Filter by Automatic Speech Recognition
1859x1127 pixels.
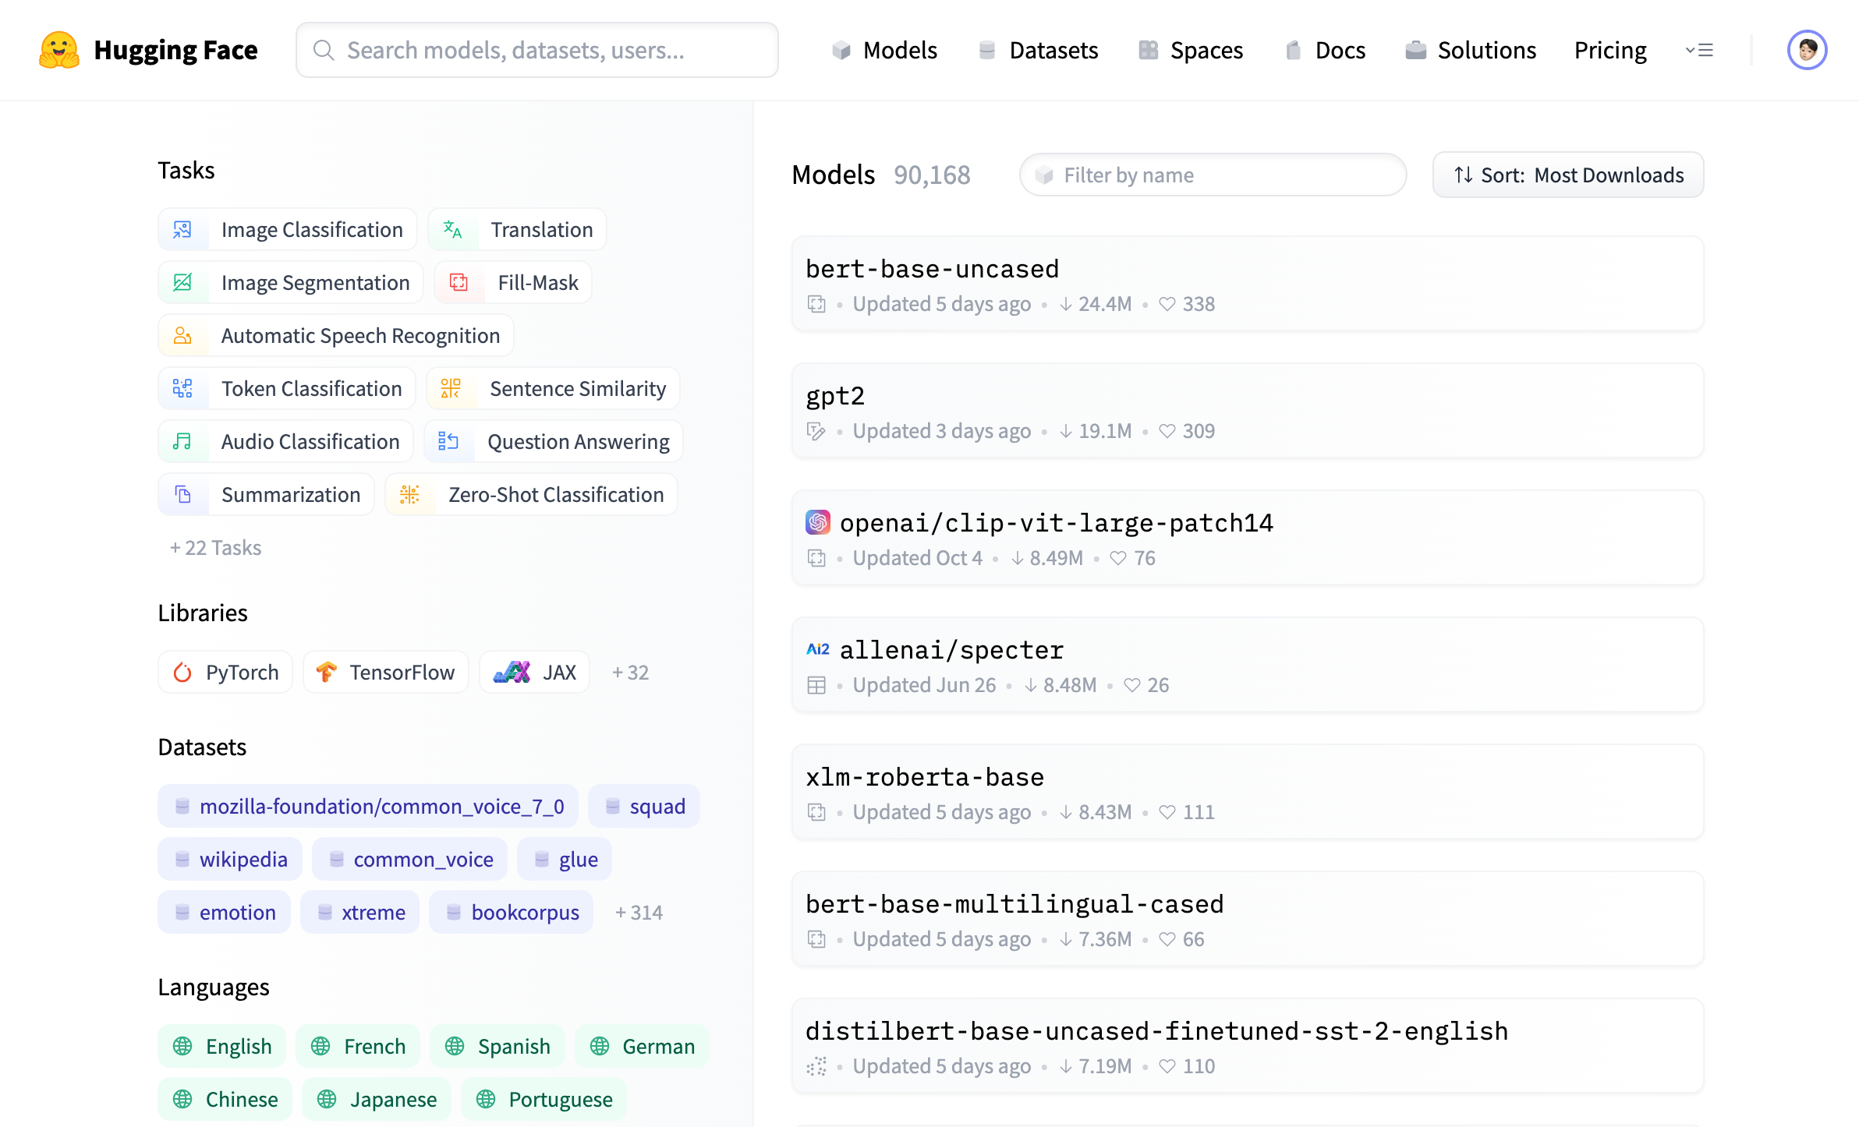(x=336, y=336)
